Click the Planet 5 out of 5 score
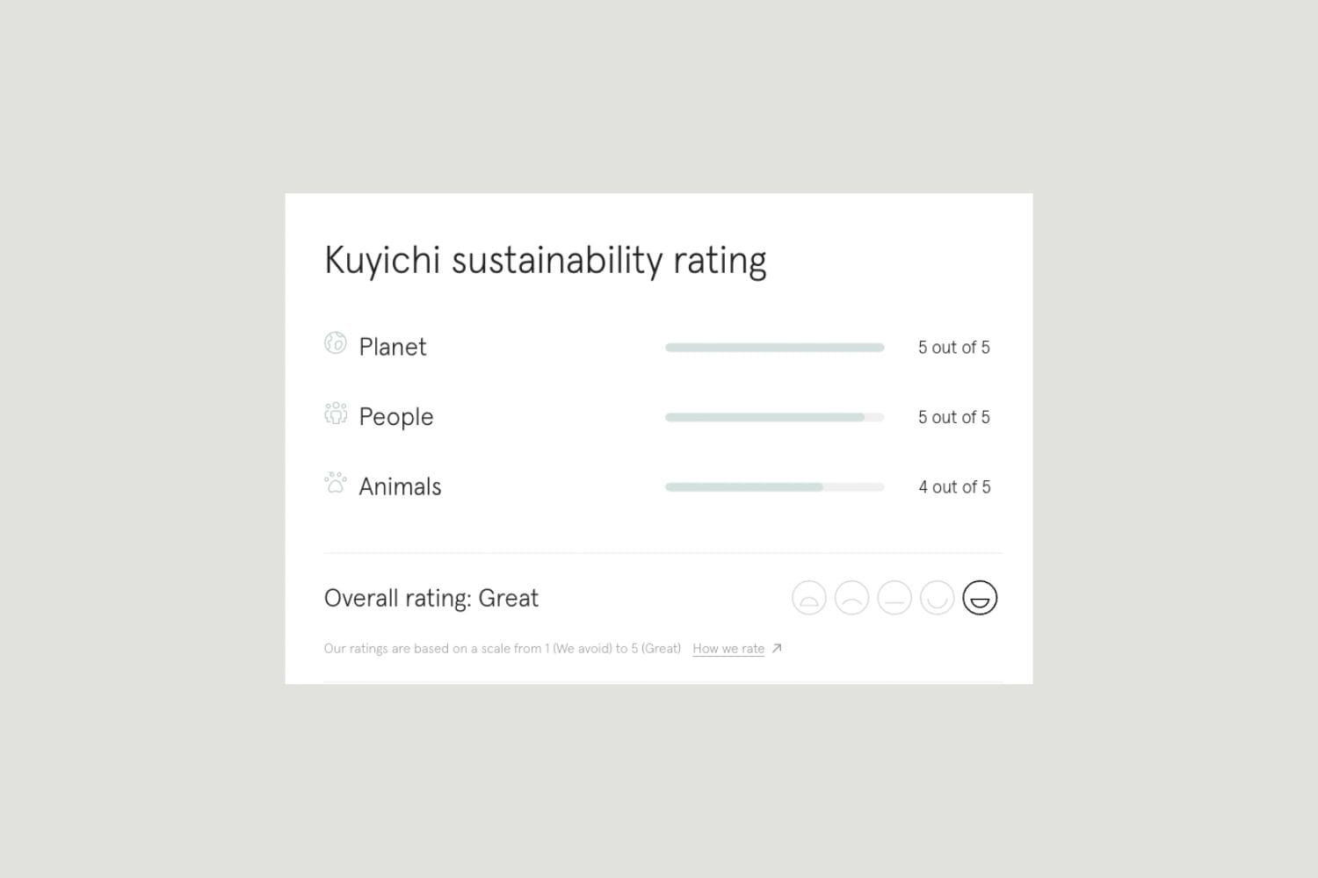This screenshot has height=878, width=1318. point(954,348)
